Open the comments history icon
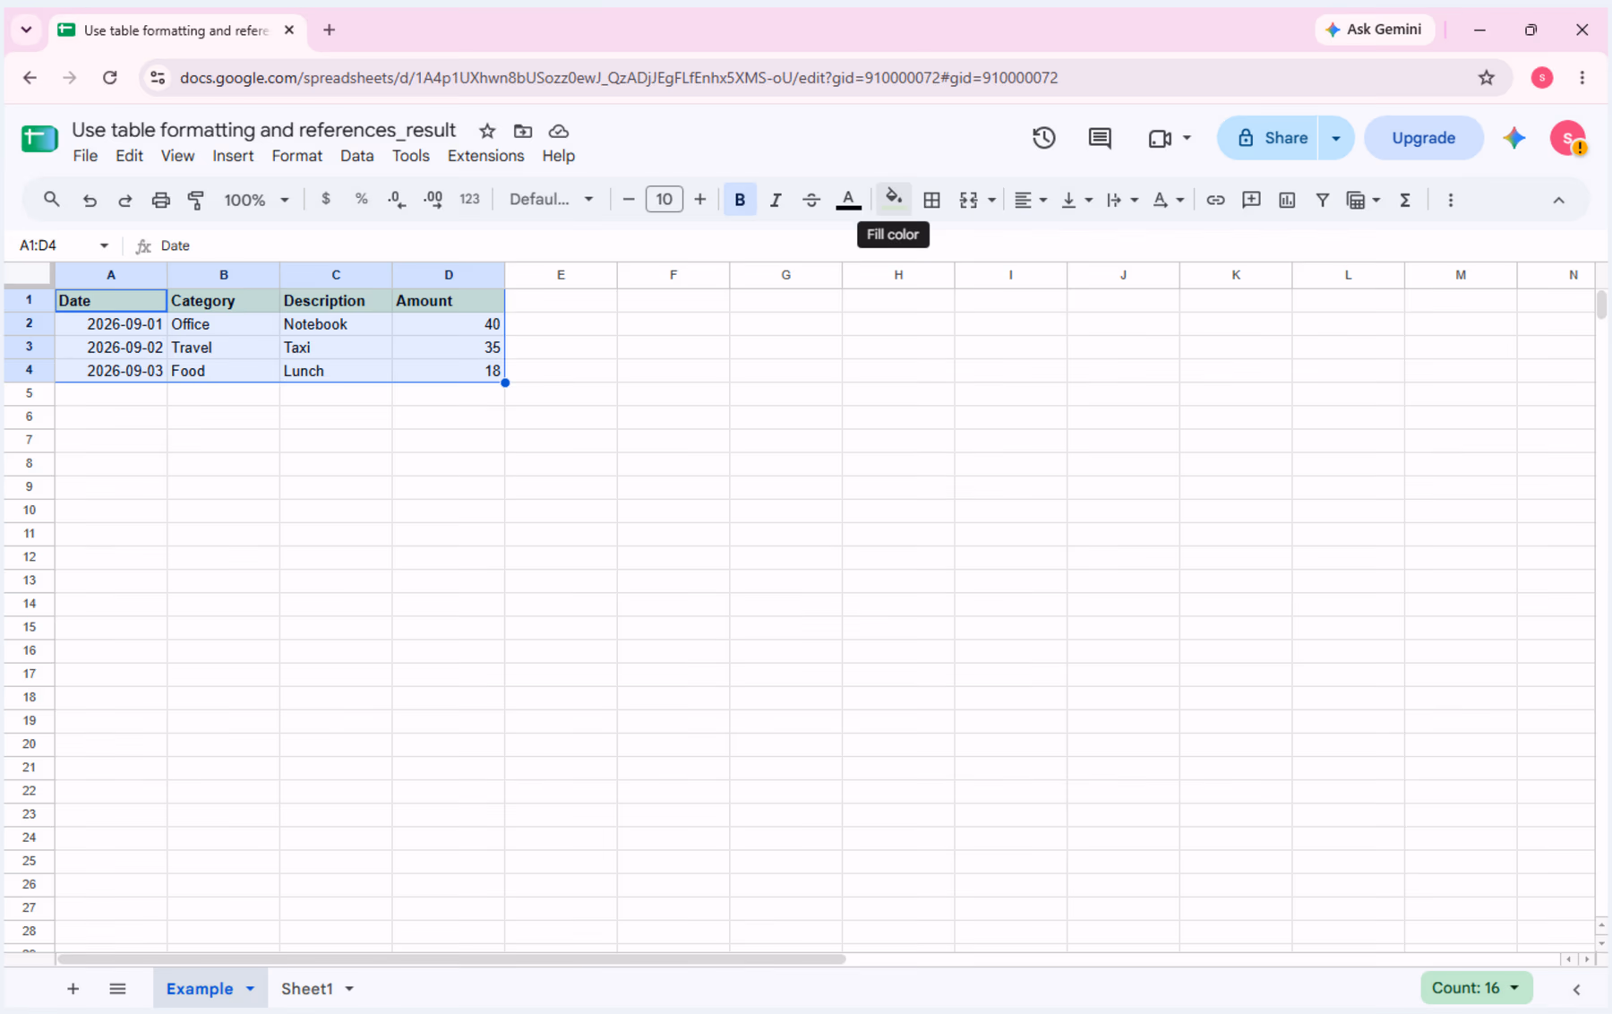The width and height of the screenshot is (1612, 1014). click(x=1100, y=138)
